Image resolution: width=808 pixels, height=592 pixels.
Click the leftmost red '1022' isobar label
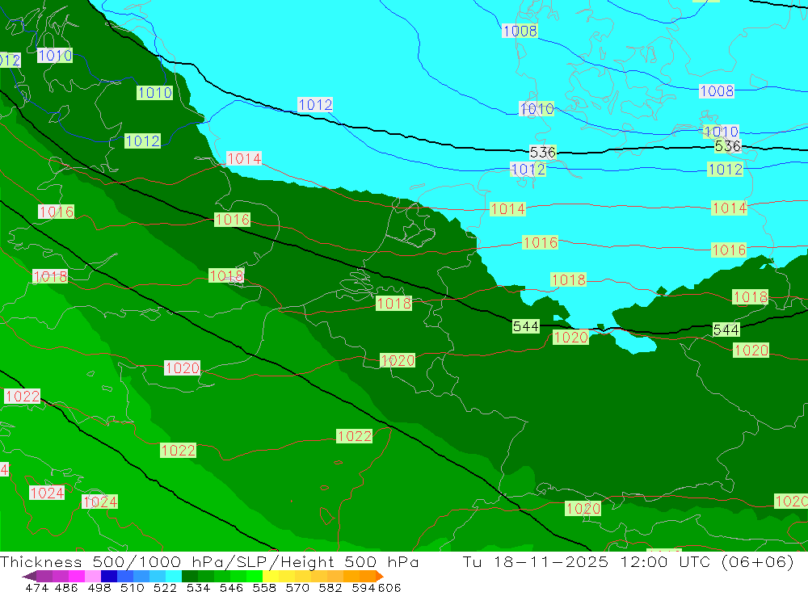(x=22, y=396)
